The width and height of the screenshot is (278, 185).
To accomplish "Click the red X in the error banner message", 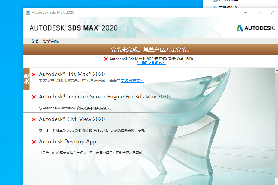I will [x=106, y=59].
